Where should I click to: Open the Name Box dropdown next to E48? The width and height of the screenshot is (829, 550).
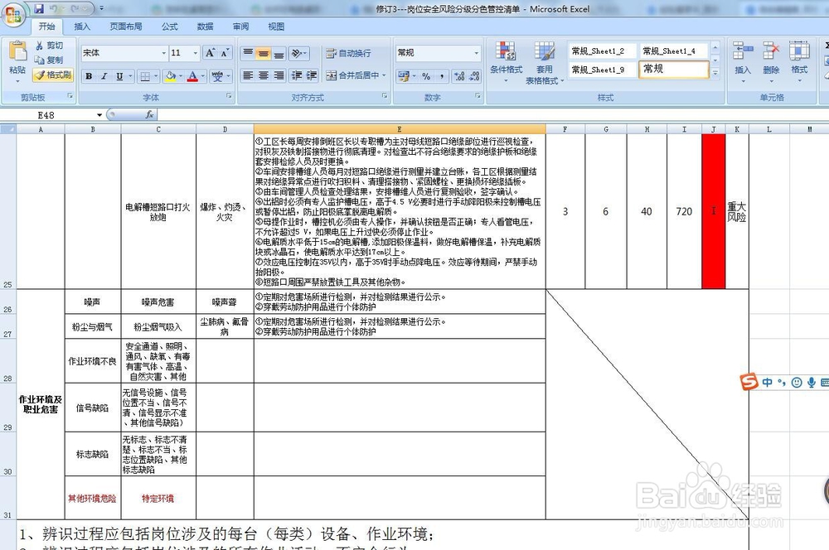99,114
